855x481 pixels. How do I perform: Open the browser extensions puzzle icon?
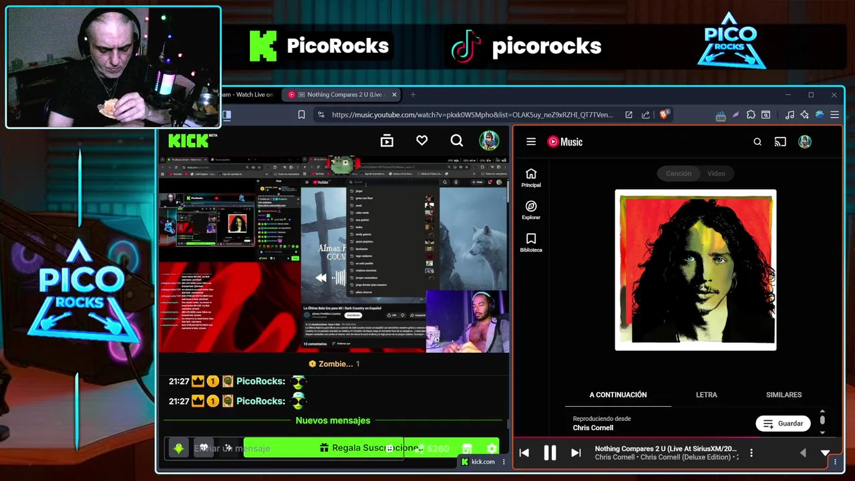coord(751,115)
